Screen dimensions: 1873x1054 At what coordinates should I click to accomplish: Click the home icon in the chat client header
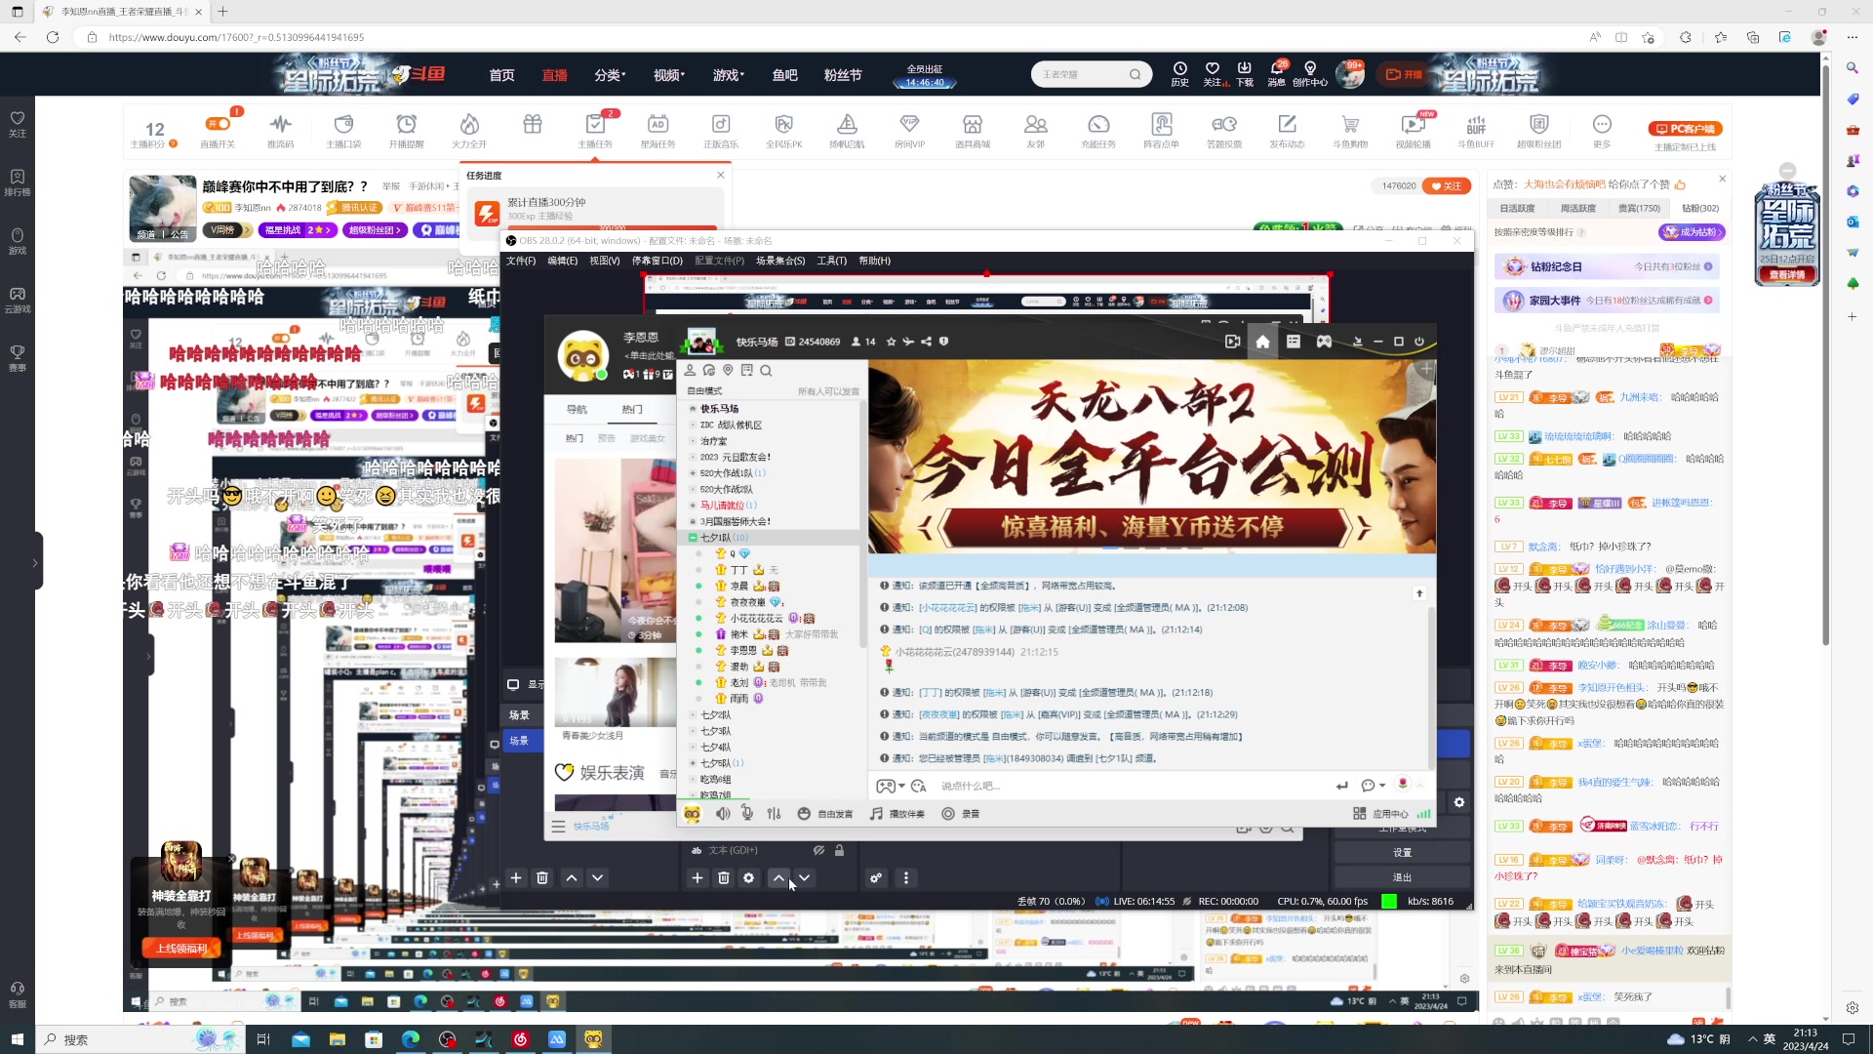coord(1262,342)
